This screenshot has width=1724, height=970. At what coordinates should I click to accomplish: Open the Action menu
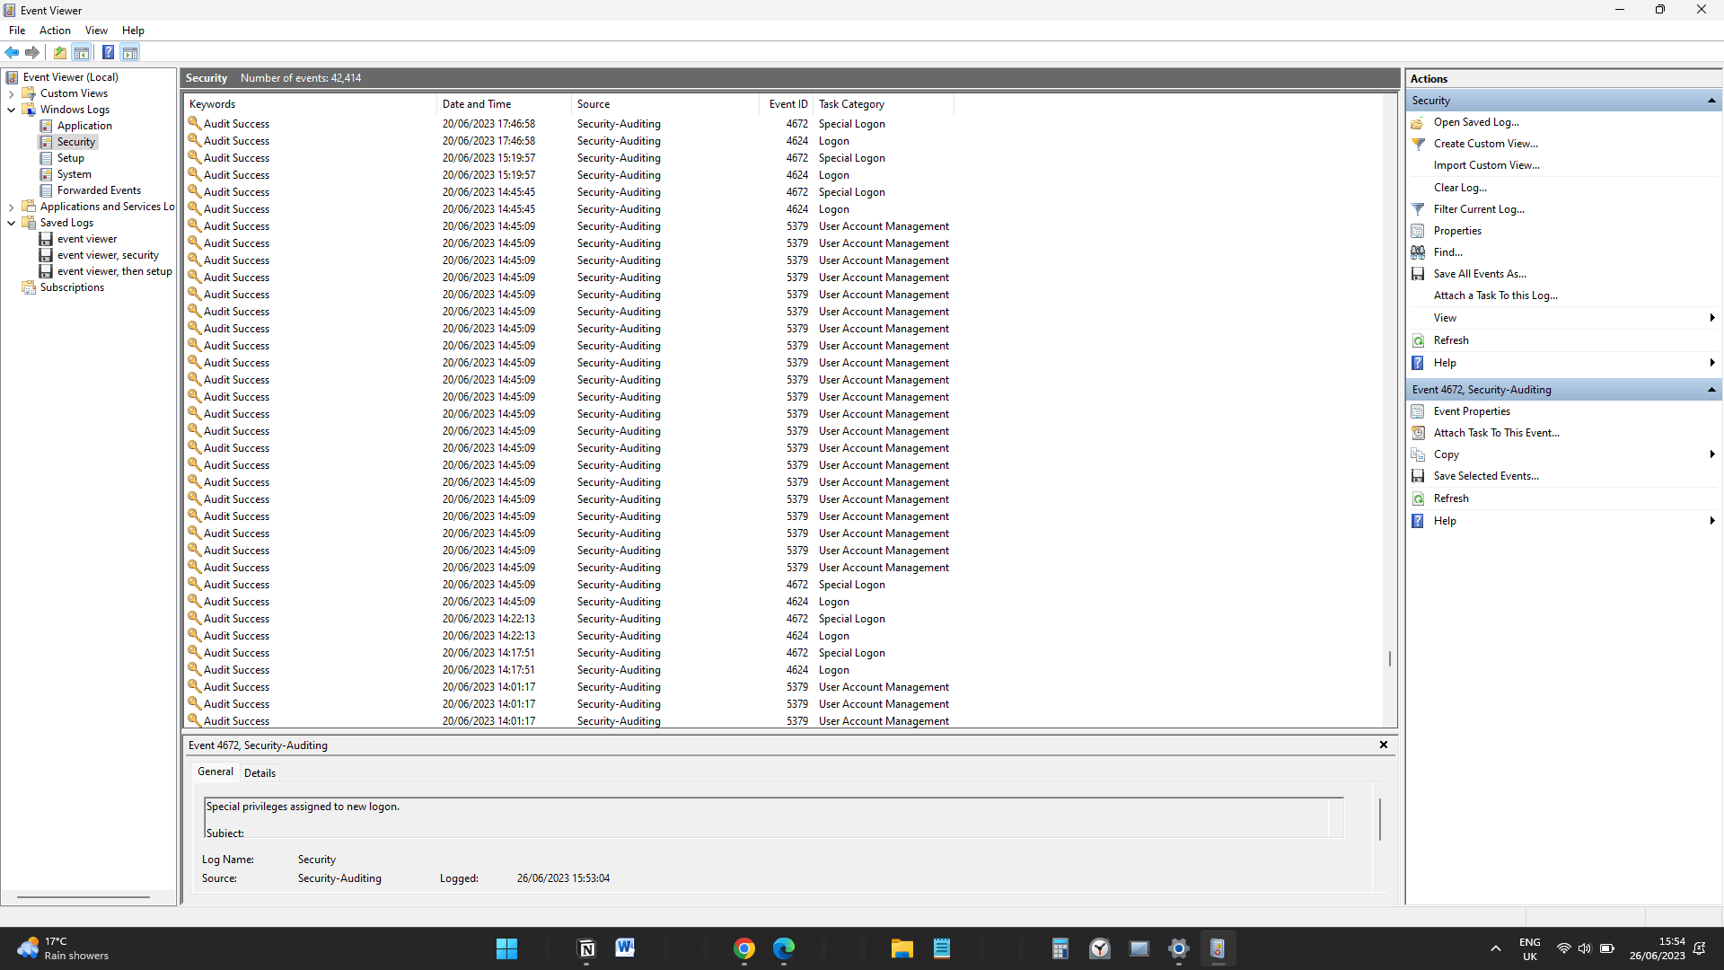click(x=55, y=31)
